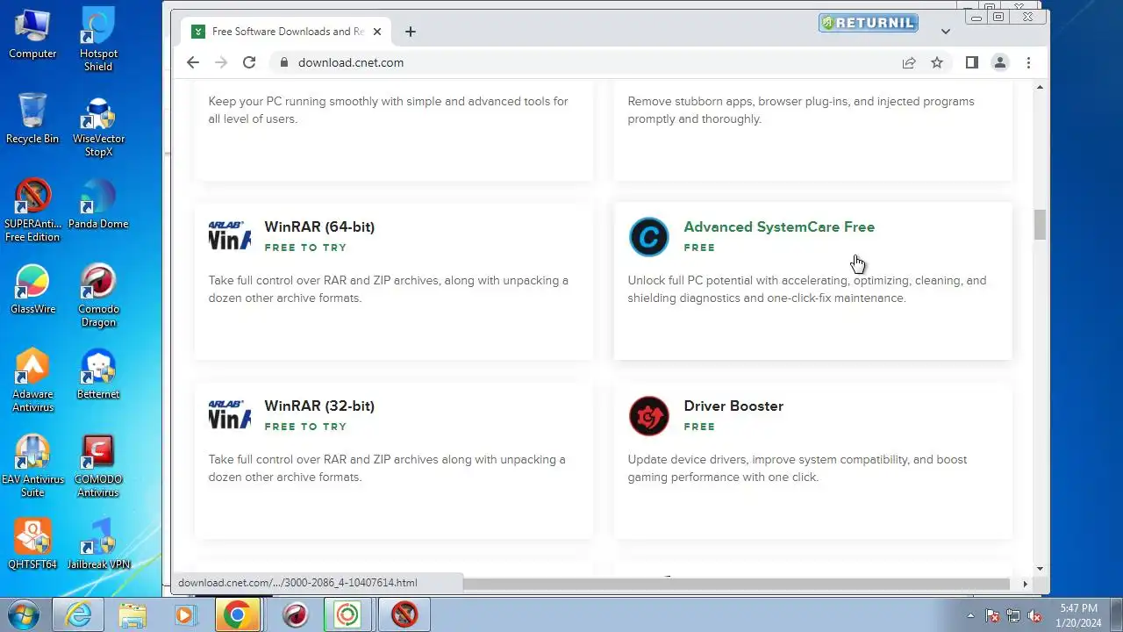Open the Computer desktop icon

click(32, 33)
